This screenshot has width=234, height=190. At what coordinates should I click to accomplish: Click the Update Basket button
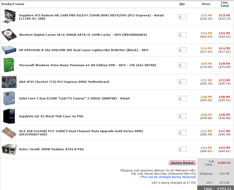(x=182, y=163)
